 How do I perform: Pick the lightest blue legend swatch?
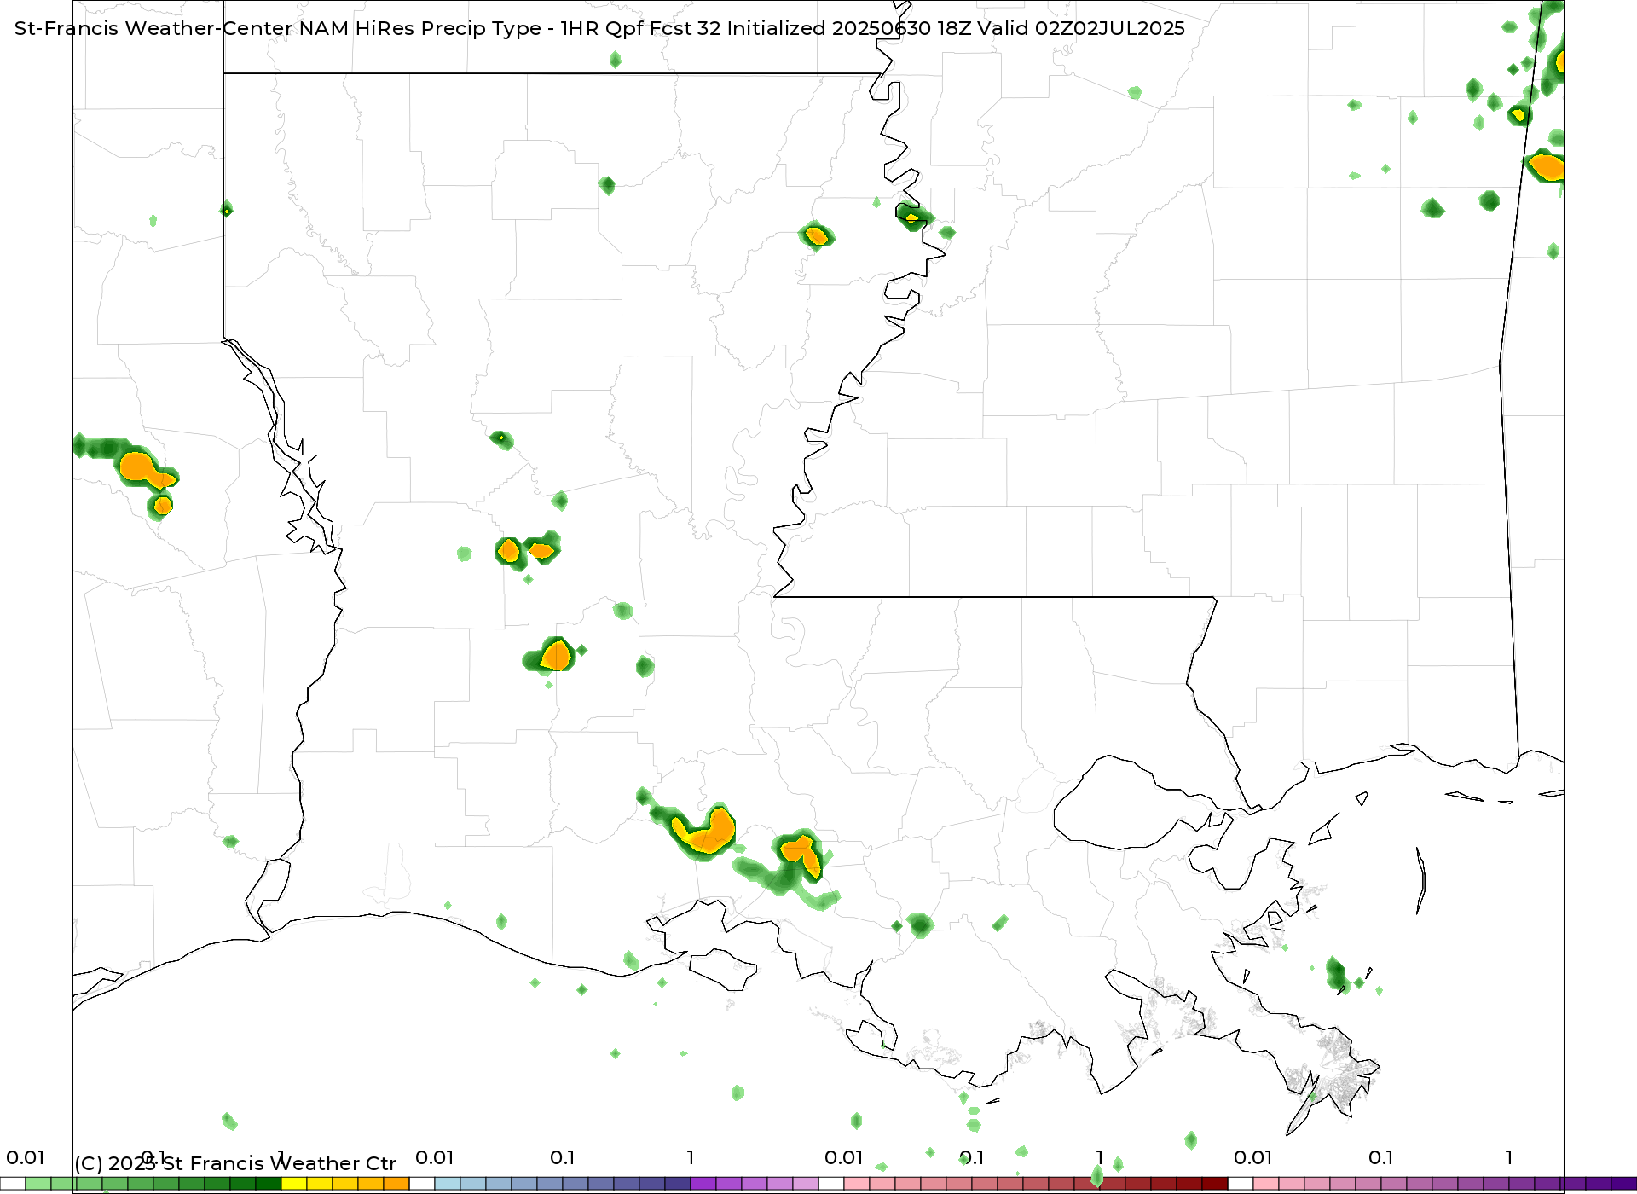pos(448,1184)
